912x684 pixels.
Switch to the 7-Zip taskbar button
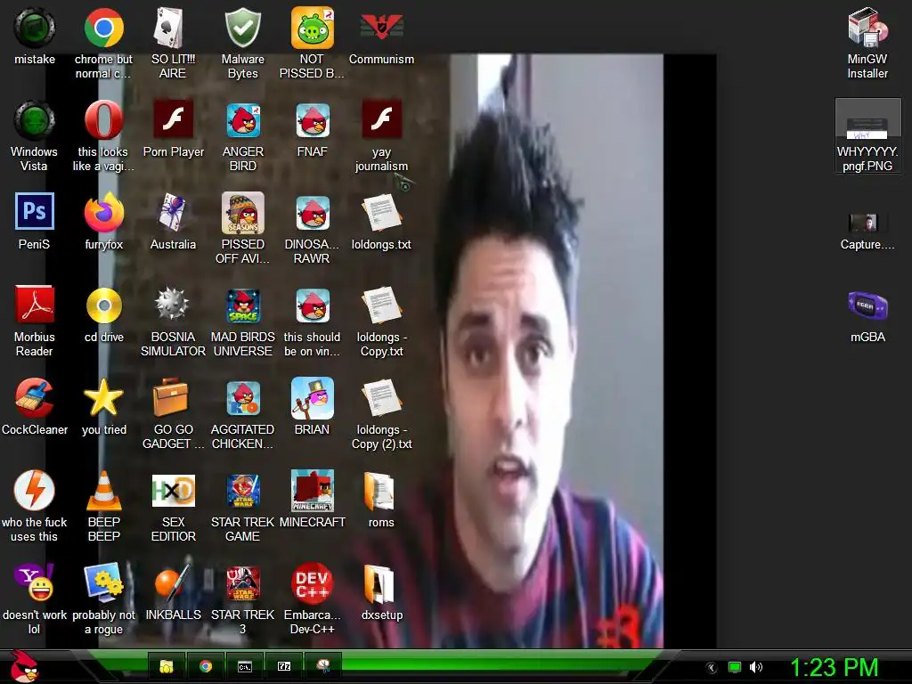tap(284, 666)
